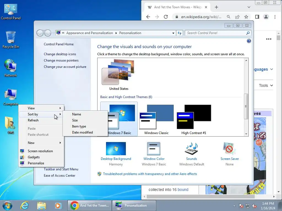The image size is (282, 211).
Task: Share this page icon in Chrome
Action: click(237, 17)
